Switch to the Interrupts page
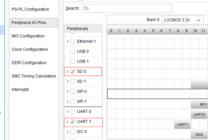 point(20,90)
